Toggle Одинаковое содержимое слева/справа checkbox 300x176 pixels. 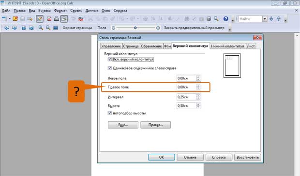pos(110,68)
